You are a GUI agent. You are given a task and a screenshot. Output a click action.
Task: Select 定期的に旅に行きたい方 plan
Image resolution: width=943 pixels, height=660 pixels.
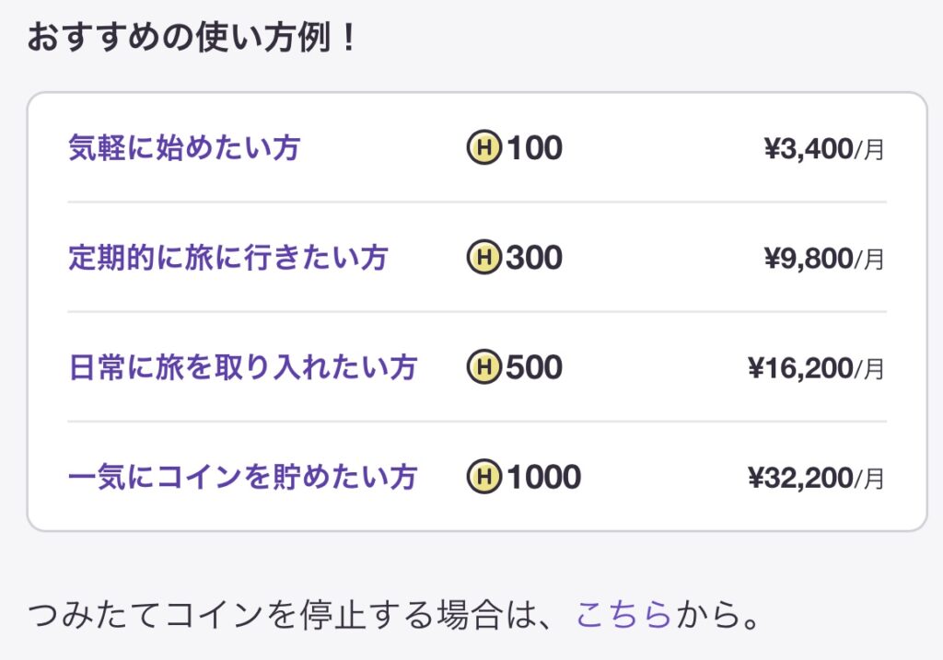pyautogui.click(x=227, y=257)
